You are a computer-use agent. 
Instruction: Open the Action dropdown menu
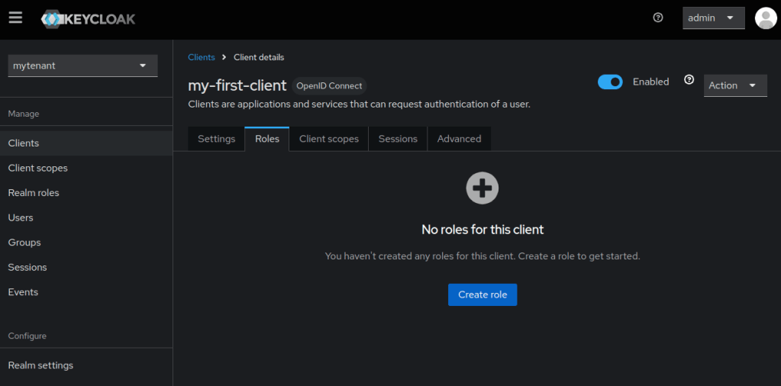[x=734, y=85]
